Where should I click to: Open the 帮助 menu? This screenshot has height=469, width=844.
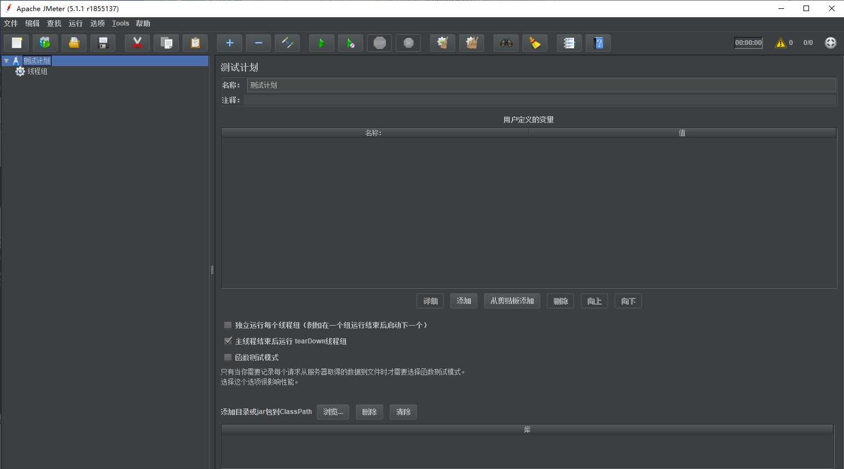(143, 23)
